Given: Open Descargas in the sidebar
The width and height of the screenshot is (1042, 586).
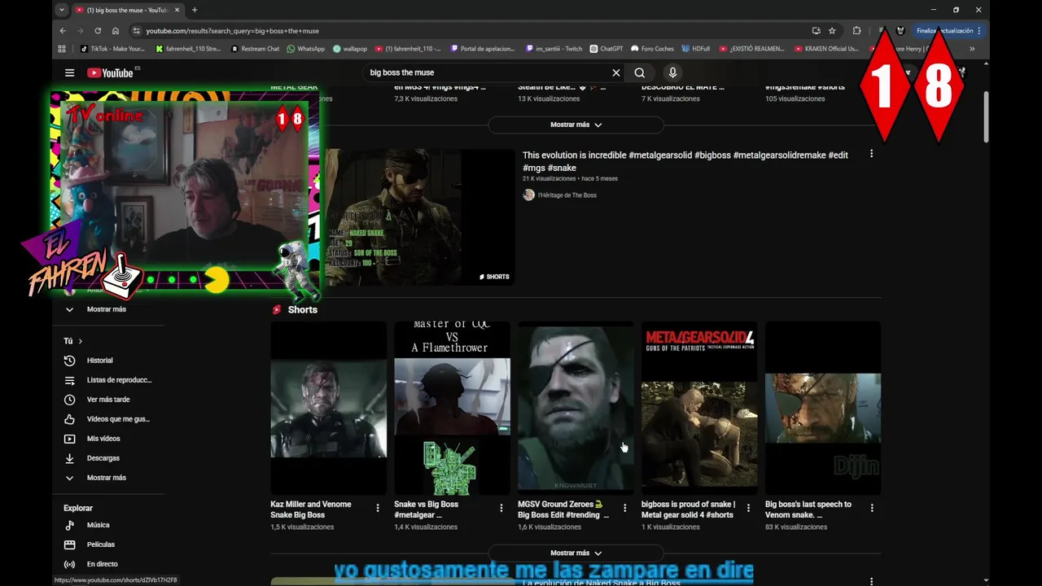Looking at the screenshot, I should [x=103, y=458].
